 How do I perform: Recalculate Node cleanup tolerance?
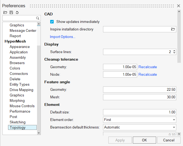148,74
